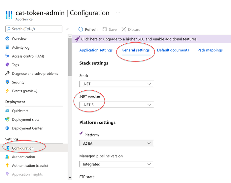The height and width of the screenshot is (183, 231).
Task: Open the Stack dropdown
Action: pos(116,84)
